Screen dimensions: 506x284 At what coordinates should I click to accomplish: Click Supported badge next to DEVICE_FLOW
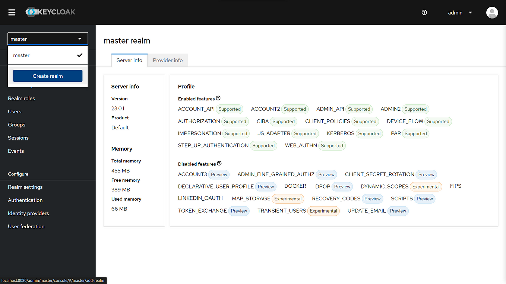click(x=438, y=122)
